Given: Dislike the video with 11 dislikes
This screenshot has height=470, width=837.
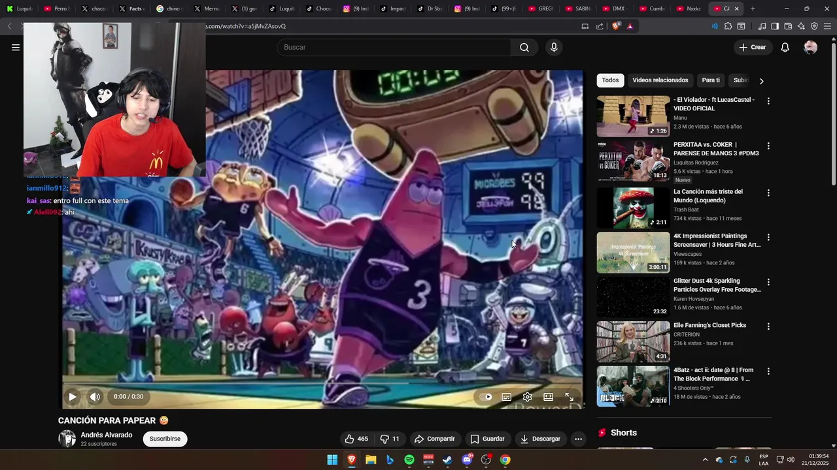Looking at the screenshot, I should click(x=390, y=439).
